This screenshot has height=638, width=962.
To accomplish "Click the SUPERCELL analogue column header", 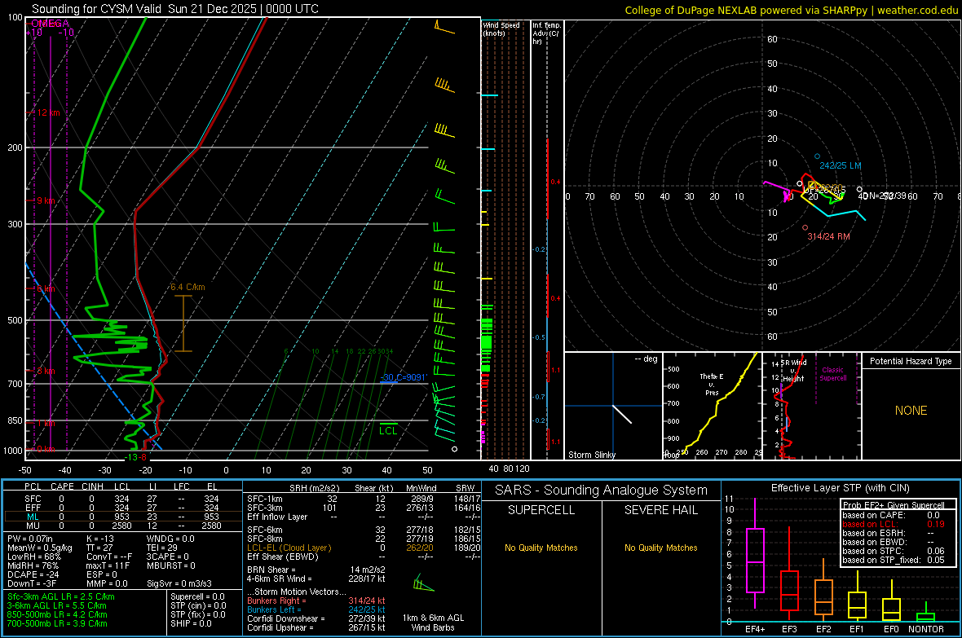I will coord(541,510).
